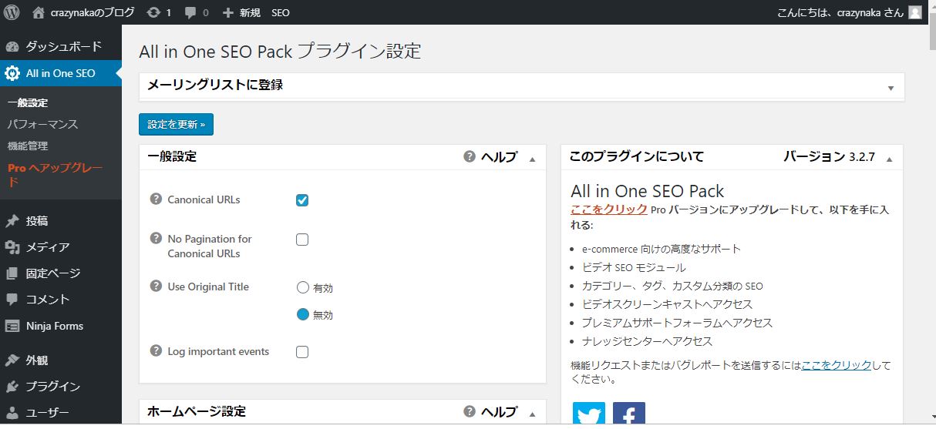Click the メディア icon in sidebar

12,247
